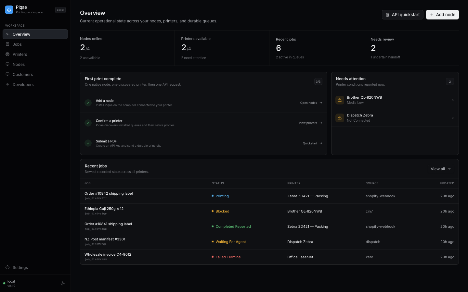Screen dimensions: 468x292
Task: Navigate to Nodes
Action: (x=35, y=64)
